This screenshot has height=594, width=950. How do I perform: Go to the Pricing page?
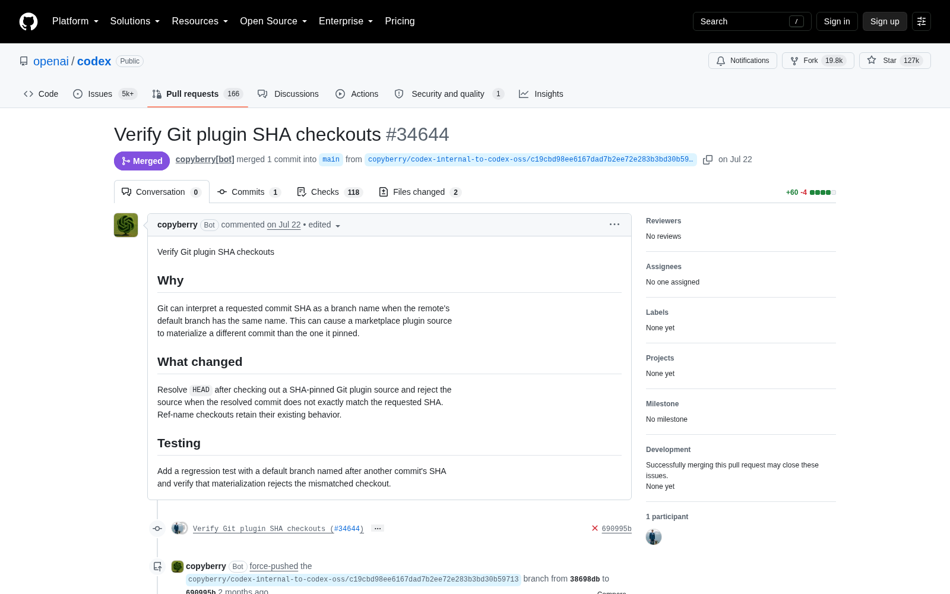(x=400, y=21)
